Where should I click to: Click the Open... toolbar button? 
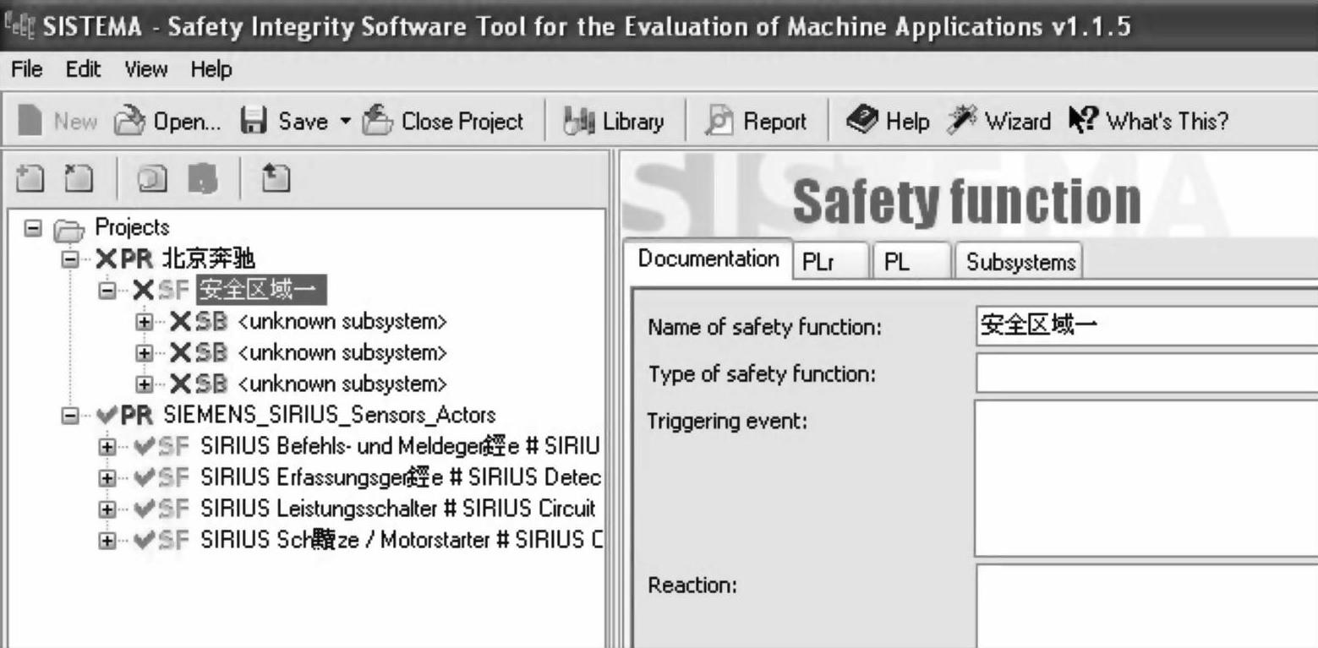click(167, 122)
